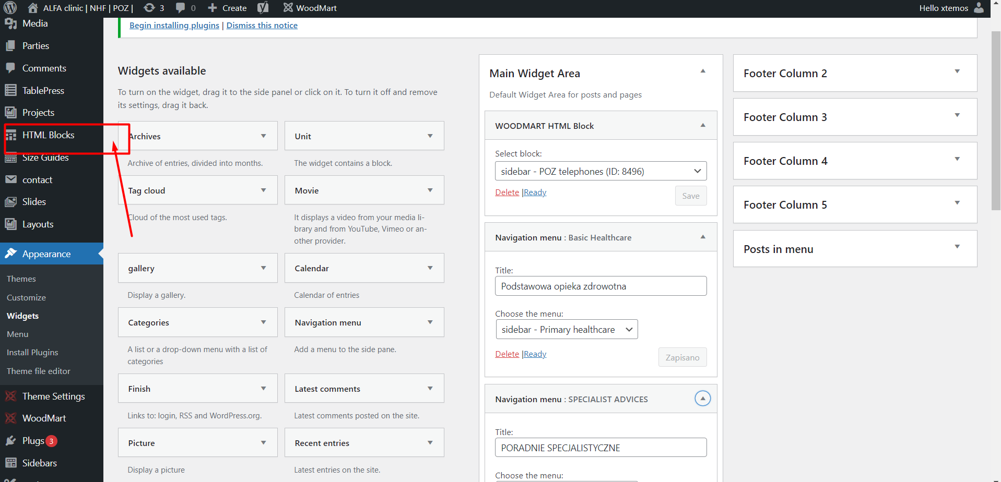Expand the Latest comments widget
The height and width of the screenshot is (482, 1001).
coord(430,389)
